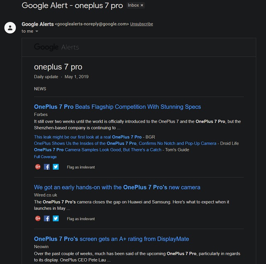Click the Full Coverage link
Viewport: 266px width, 264px height.
coord(45,157)
